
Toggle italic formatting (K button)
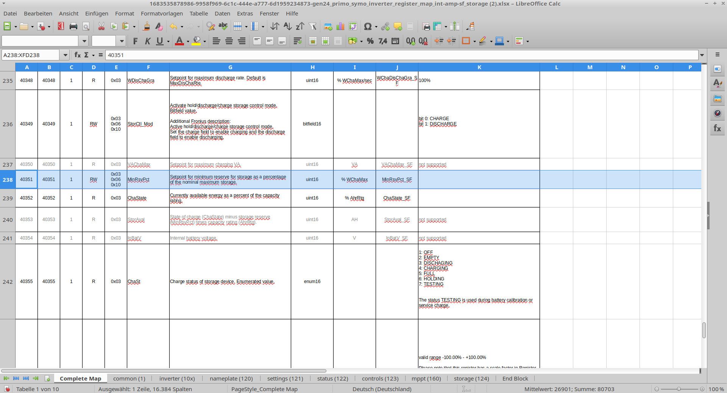(148, 41)
